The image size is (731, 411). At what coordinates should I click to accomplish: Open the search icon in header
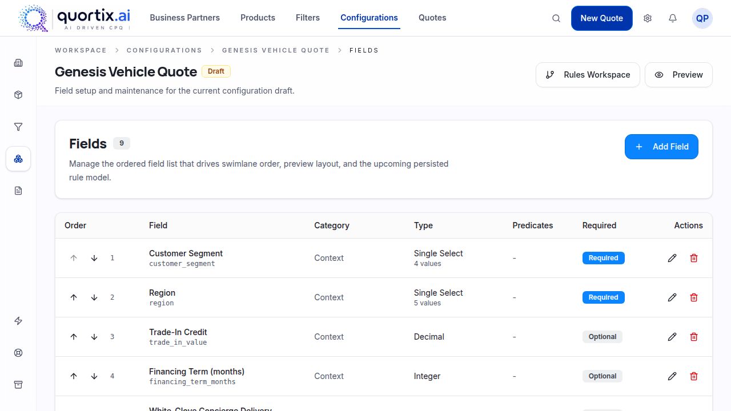point(556,18)
